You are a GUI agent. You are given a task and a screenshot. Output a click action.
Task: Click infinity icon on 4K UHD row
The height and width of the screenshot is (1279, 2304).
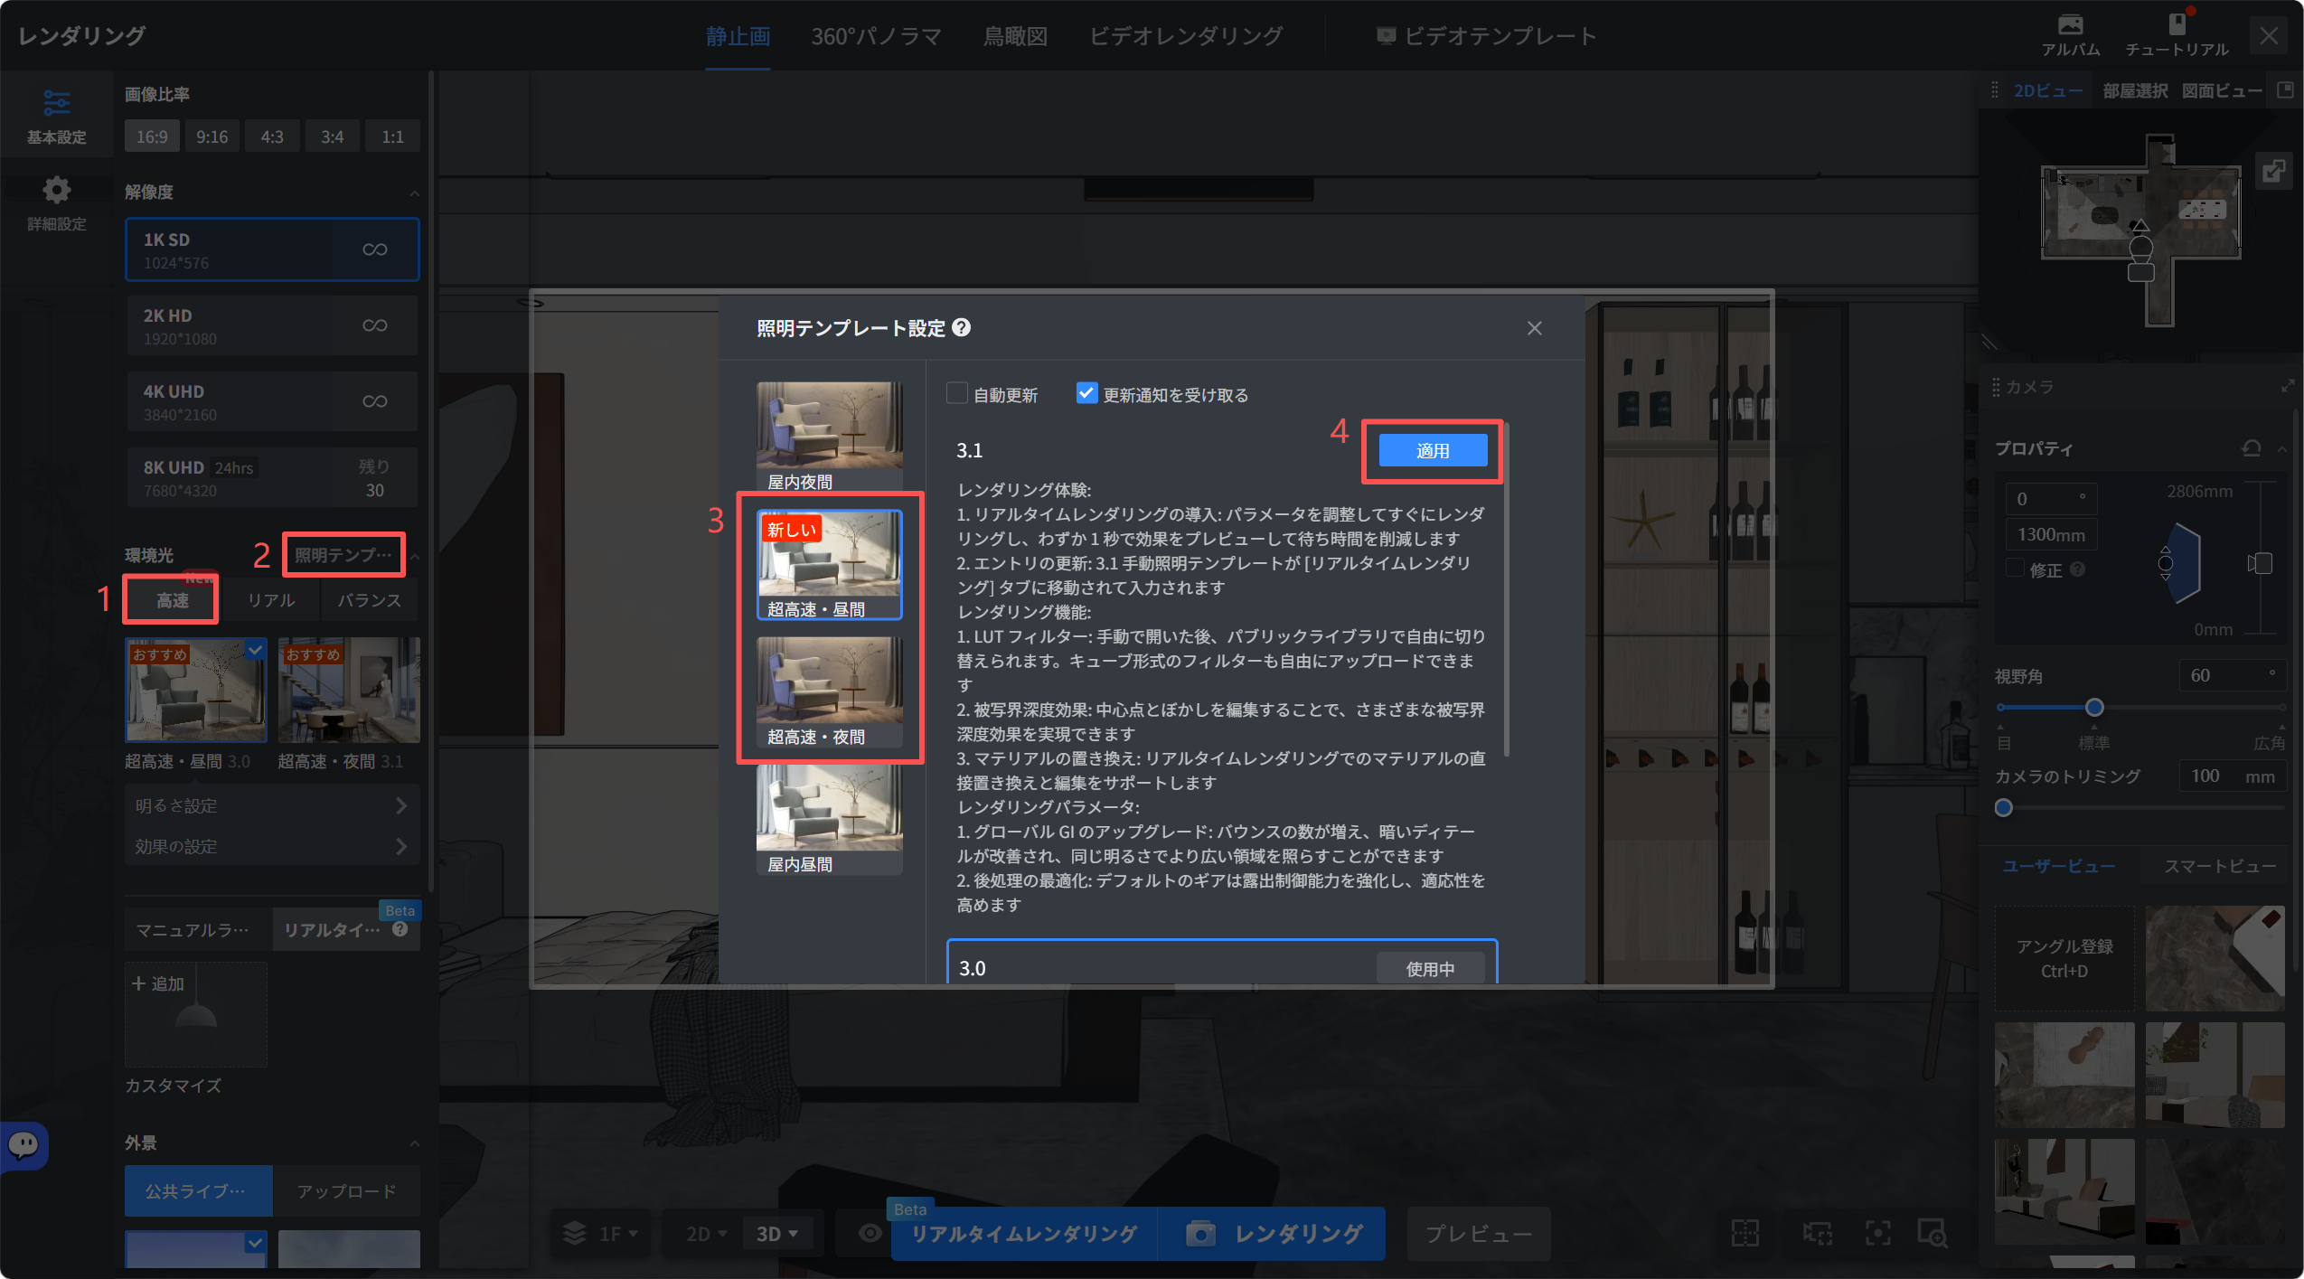pyautogui.click(x=374, y=401)
